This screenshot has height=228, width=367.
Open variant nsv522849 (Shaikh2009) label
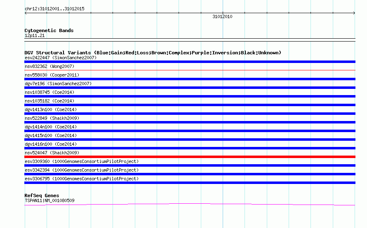pyautogui.click(x=52, y=118)
